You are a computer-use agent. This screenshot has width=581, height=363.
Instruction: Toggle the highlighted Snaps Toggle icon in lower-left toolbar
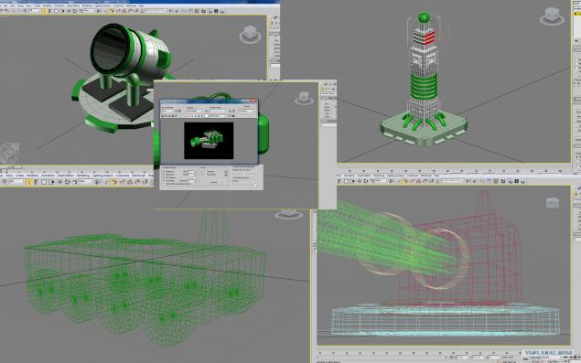tap(113, 182)
